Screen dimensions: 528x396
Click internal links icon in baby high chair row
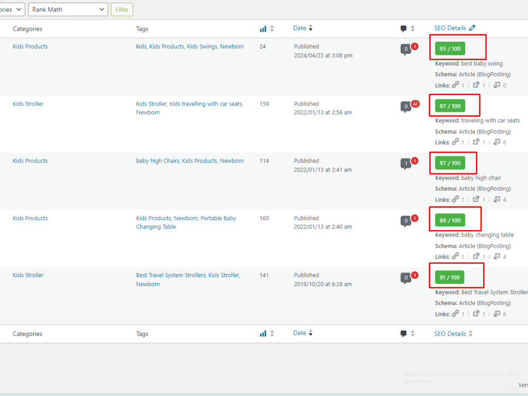click(455, 199)
